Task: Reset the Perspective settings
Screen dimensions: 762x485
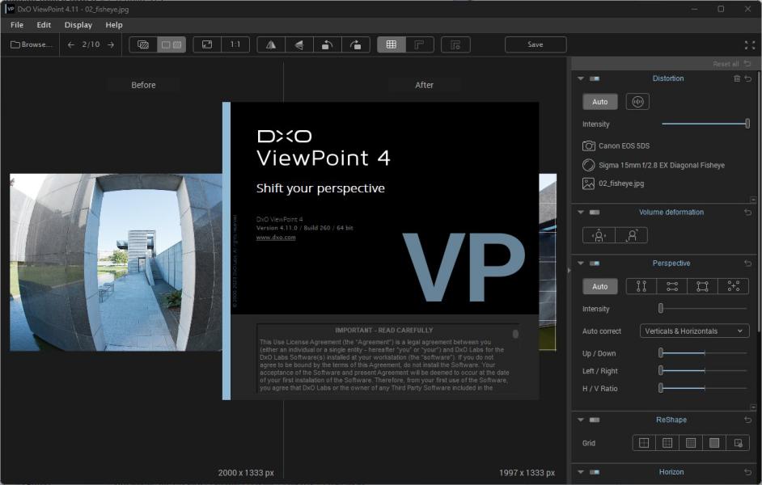Action: tap(748, 264)
